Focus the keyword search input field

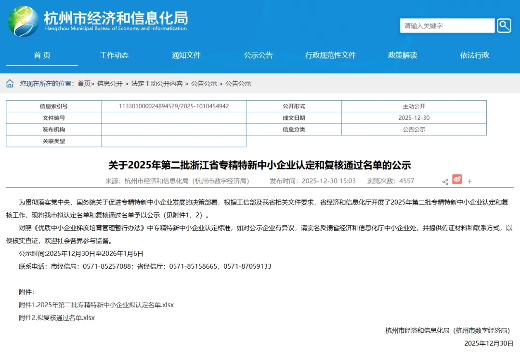coord(447,26)
